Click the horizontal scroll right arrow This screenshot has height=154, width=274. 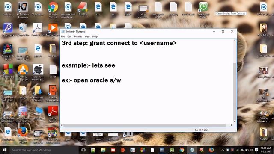point(231,125)
